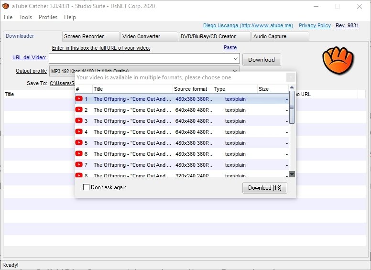The height and width of the screenshot is (270, 371).
Task: Select text/plain type in row 6
Action: pyautogui.click(x=235, y=154)
